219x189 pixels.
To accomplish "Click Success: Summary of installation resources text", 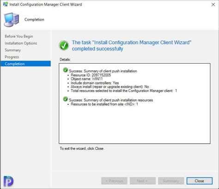I will pyautogui.click(x=111, y=100).
